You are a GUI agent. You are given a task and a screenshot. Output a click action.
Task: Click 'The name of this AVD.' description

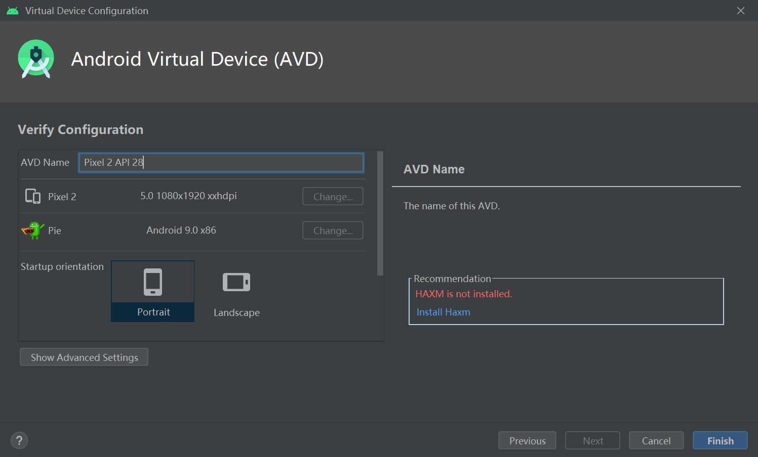click(452, 206)
